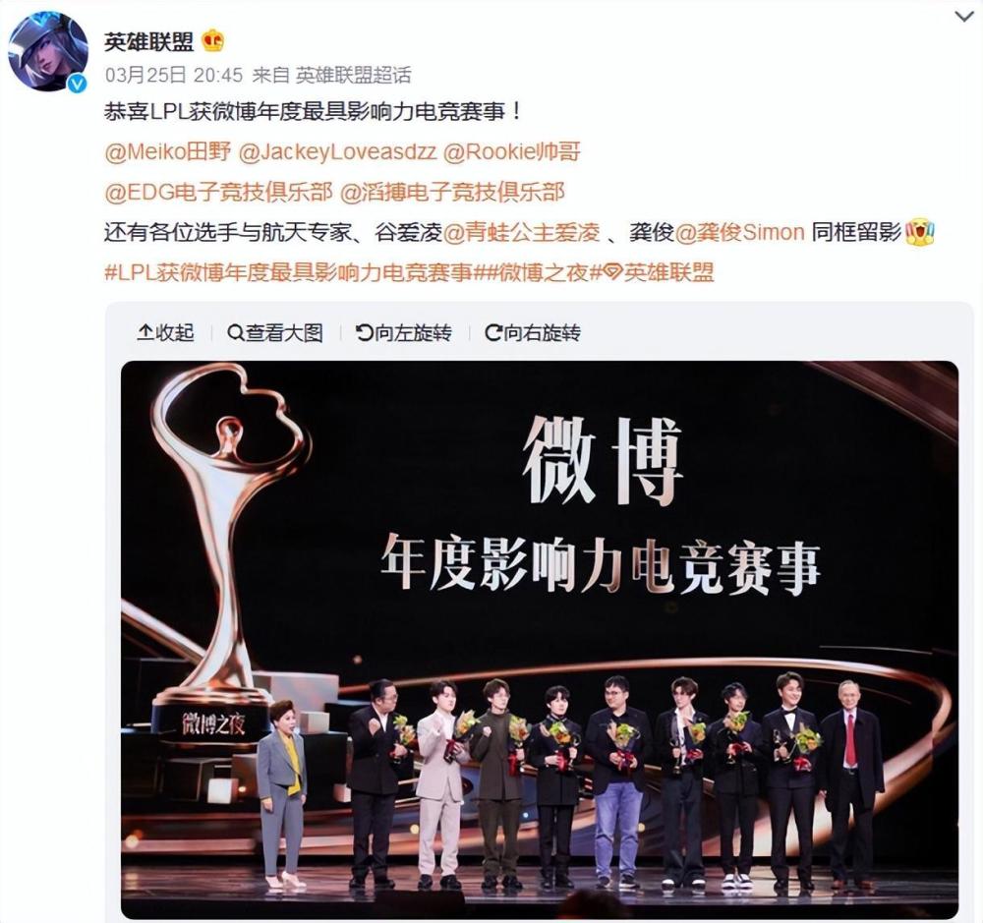Expand the post options chevron
Image resolution: width=983 pixels, height=923 pixels.
[x=964, y=17]
